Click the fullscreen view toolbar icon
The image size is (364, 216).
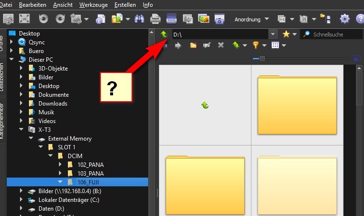click(x=24, y=19)
